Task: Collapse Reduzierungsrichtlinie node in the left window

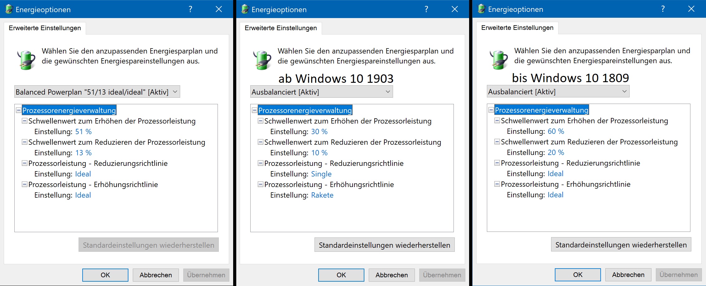Action: click(24, 163)
